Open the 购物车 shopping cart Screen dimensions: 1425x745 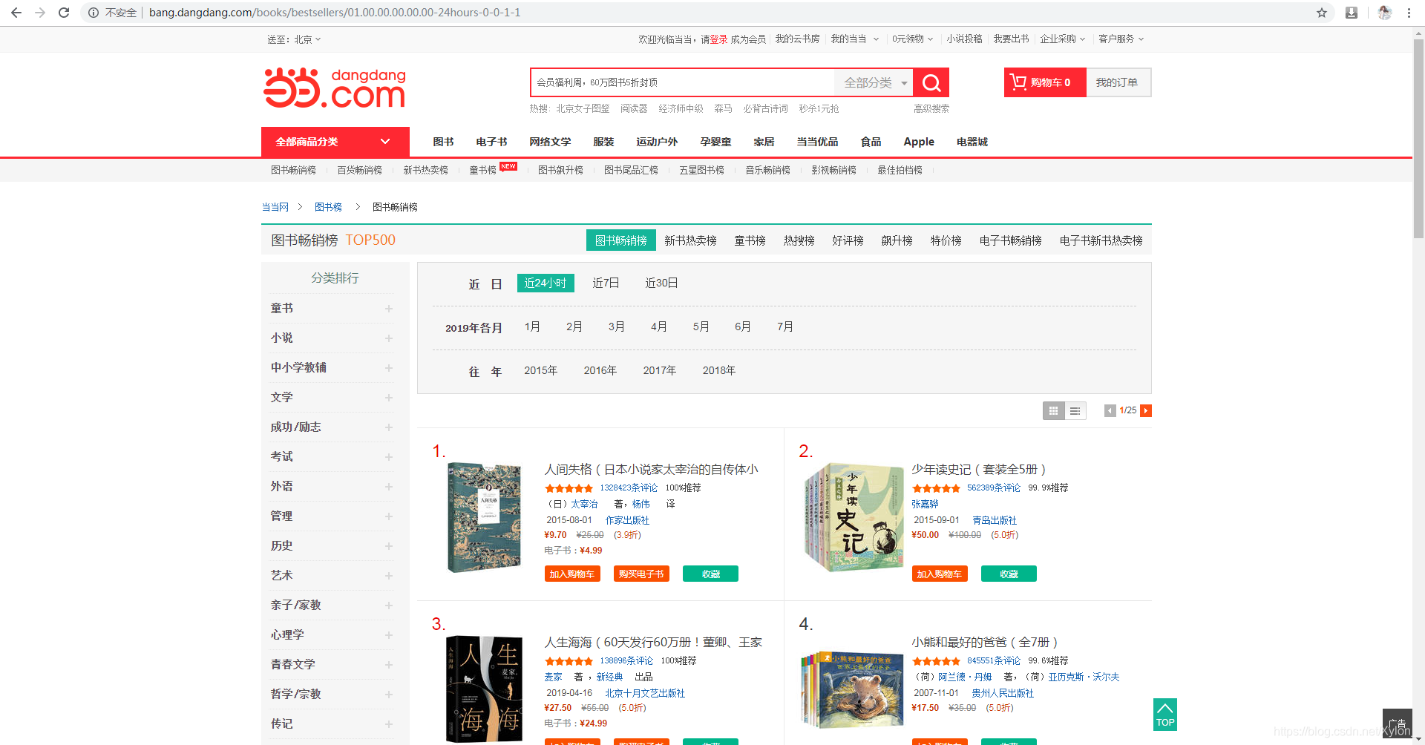click(1044, 82)
